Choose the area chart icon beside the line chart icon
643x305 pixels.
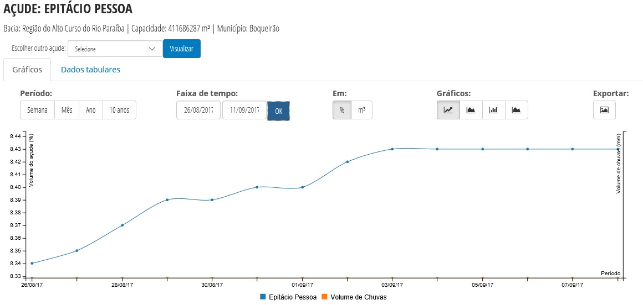point(471,110)
